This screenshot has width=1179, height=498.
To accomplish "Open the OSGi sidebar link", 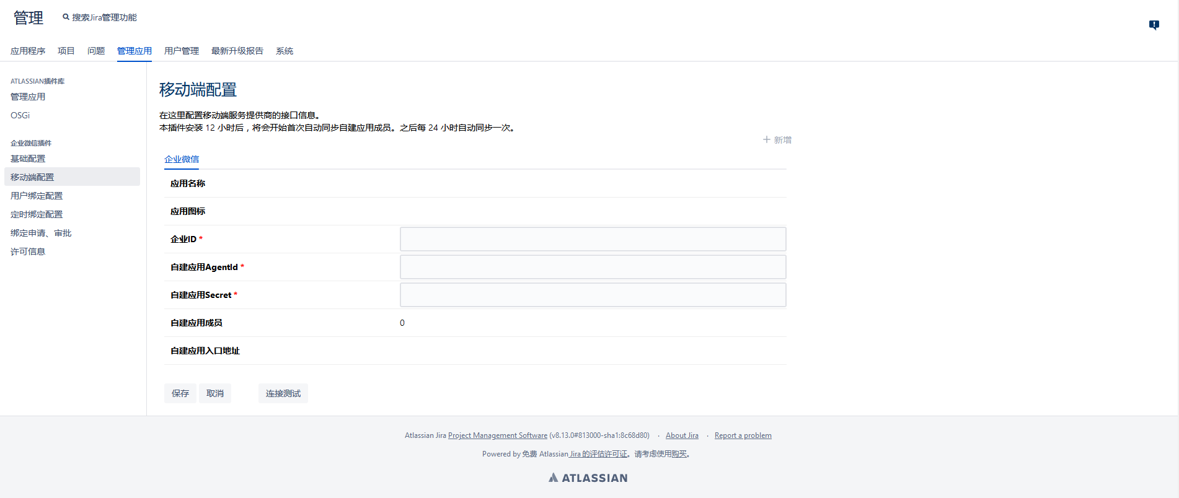I will 20,115.
